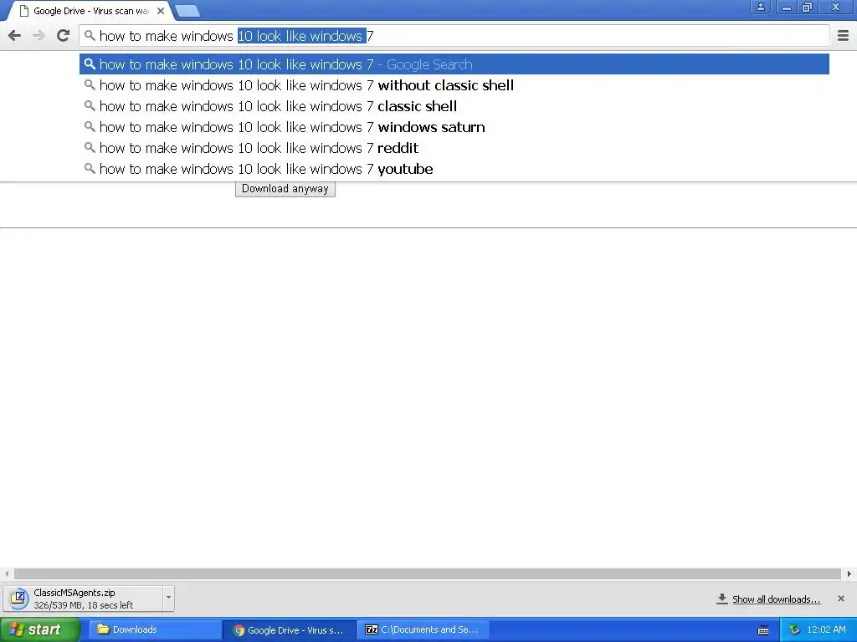Click the download arrow icon beside Show all downloads
This screenshot has height=642, width=857.
(x=722, y=599)
